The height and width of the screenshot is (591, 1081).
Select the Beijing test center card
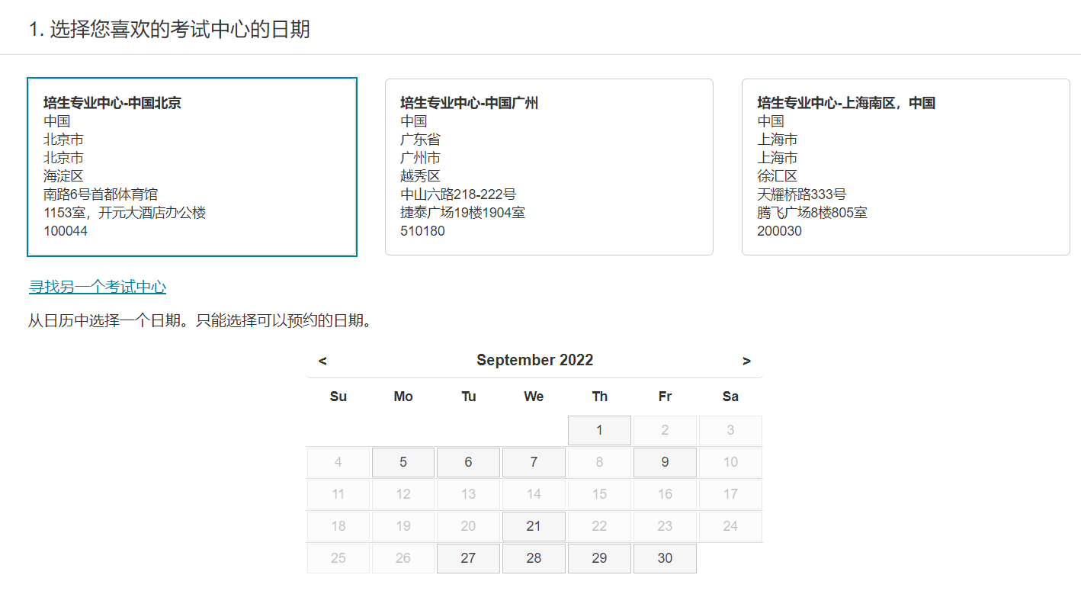pyautogui.click(x=191, y=167)
